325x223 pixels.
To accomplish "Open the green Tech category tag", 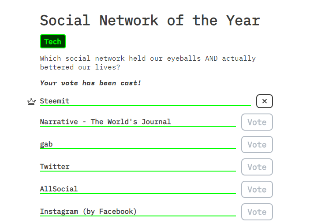I will [53, 41].
